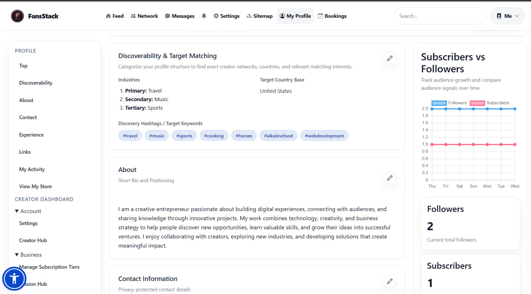Viewport: 531px width, 294px height.
Task: Open the Bookings page
Action: tap(332, 16)
